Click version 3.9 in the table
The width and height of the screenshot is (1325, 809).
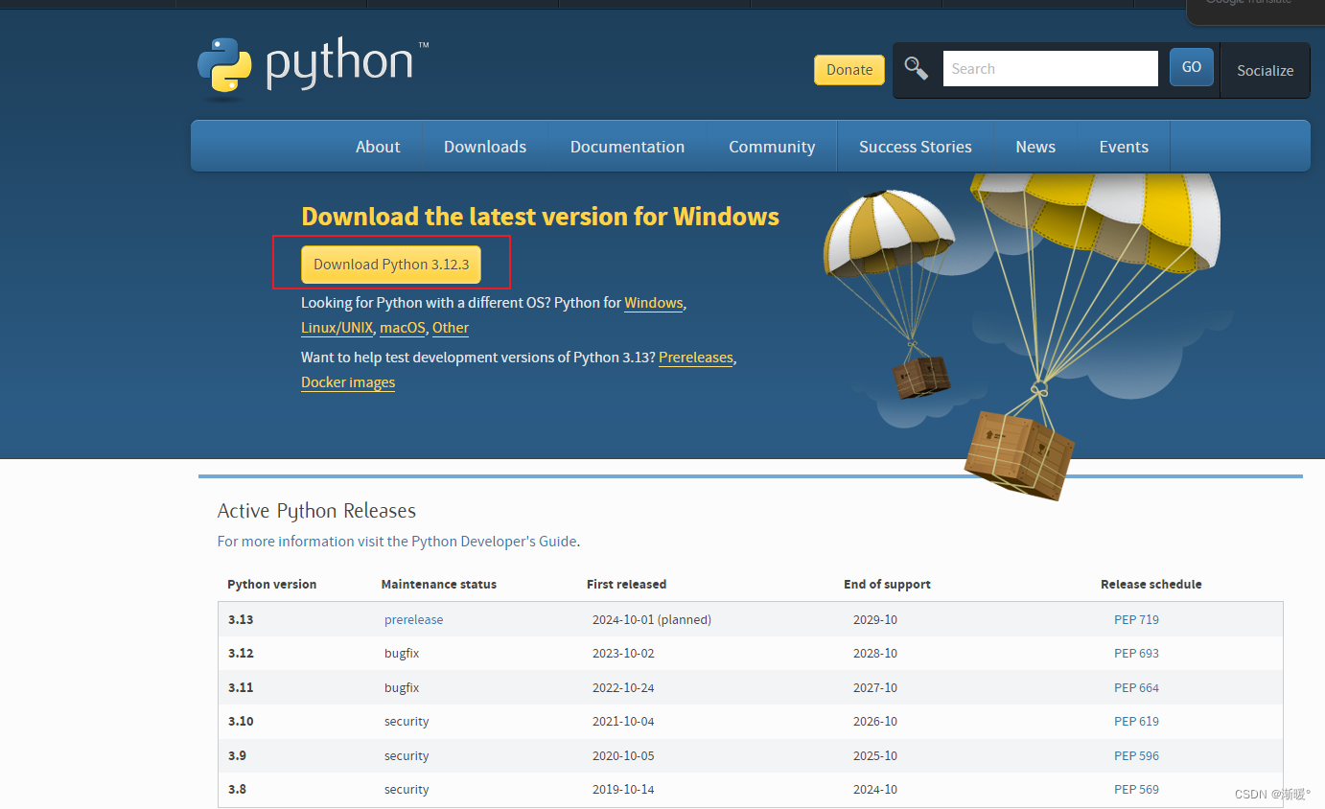tap(238, 756)
